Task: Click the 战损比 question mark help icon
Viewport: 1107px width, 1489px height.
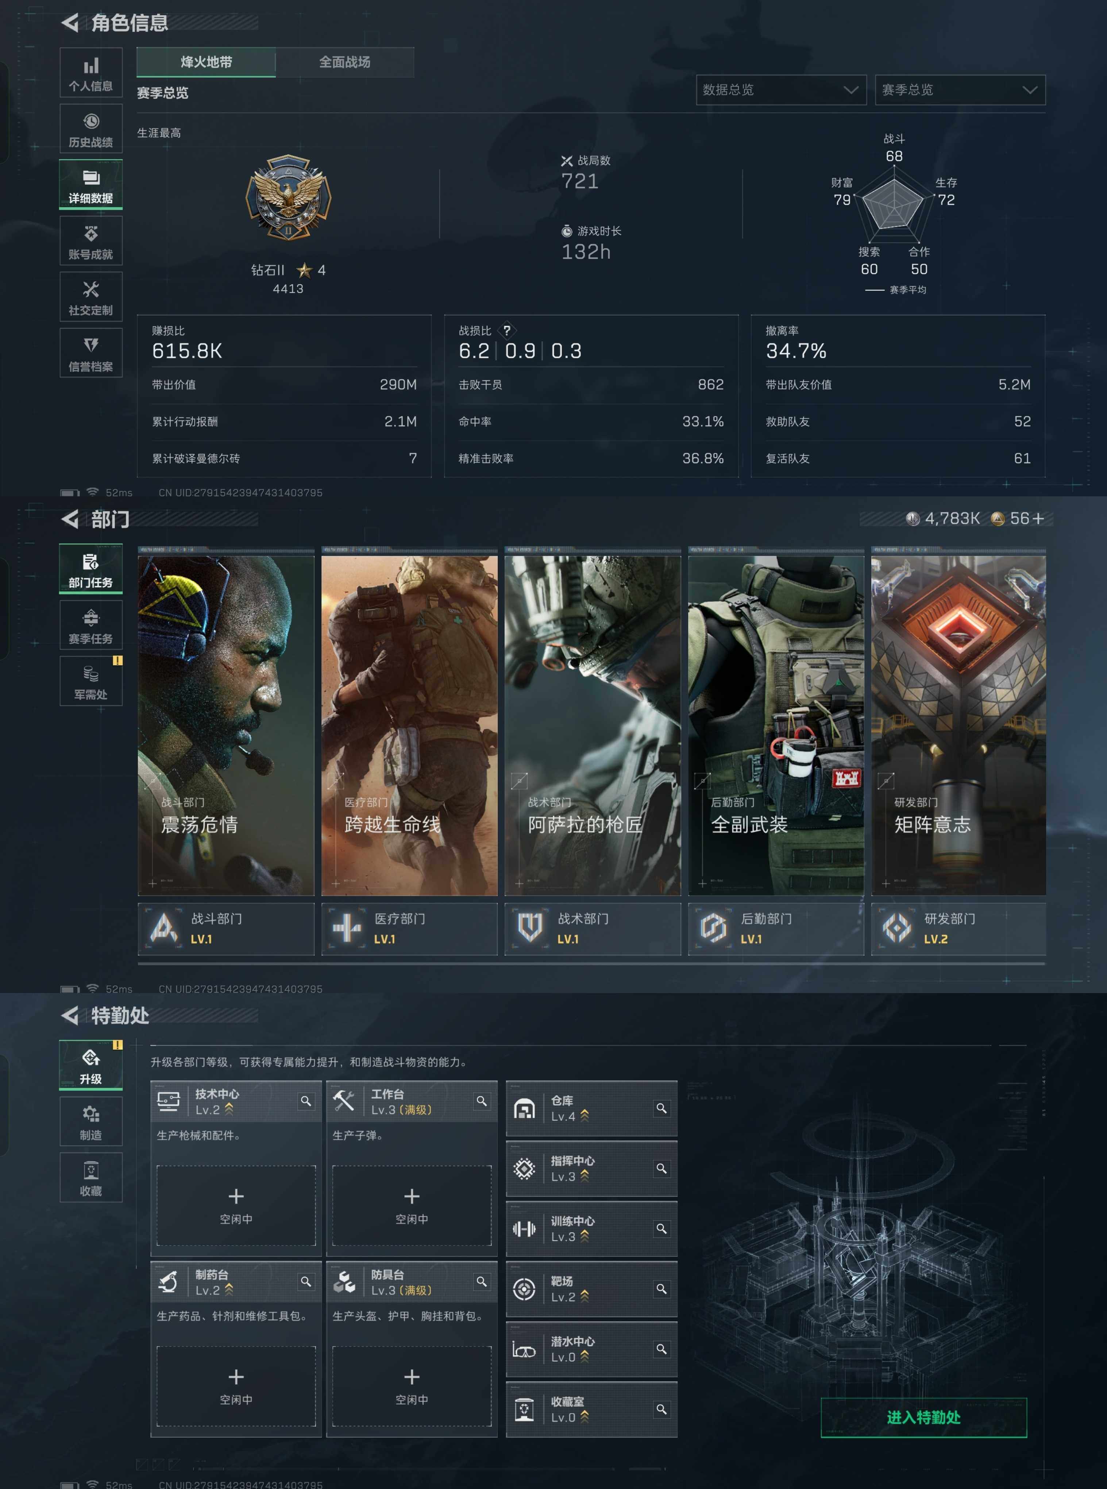Action: pos(507,330)
